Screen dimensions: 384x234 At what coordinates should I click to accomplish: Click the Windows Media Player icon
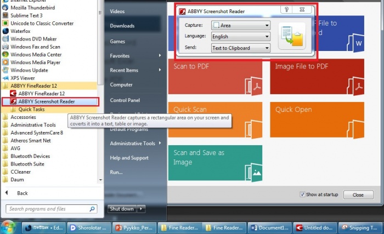click(5, 62)
